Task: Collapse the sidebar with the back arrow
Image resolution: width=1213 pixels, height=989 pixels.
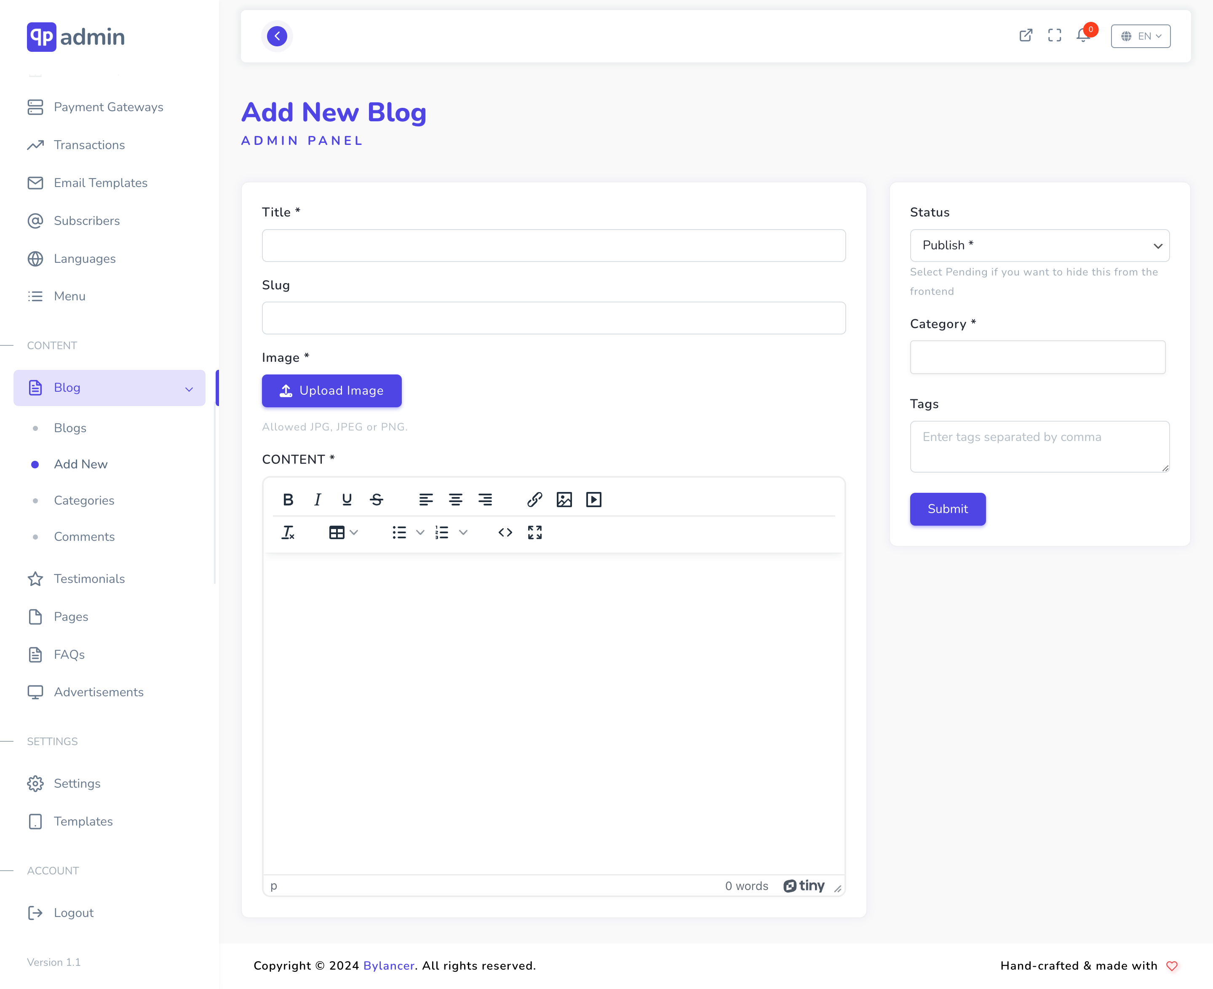Action: coord(277,36)
